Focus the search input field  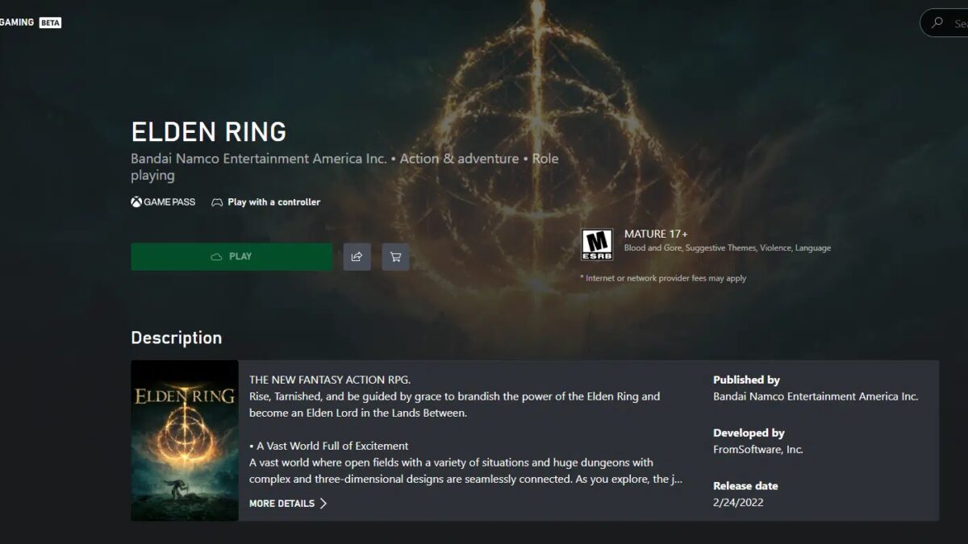click(x=958, y=23)
